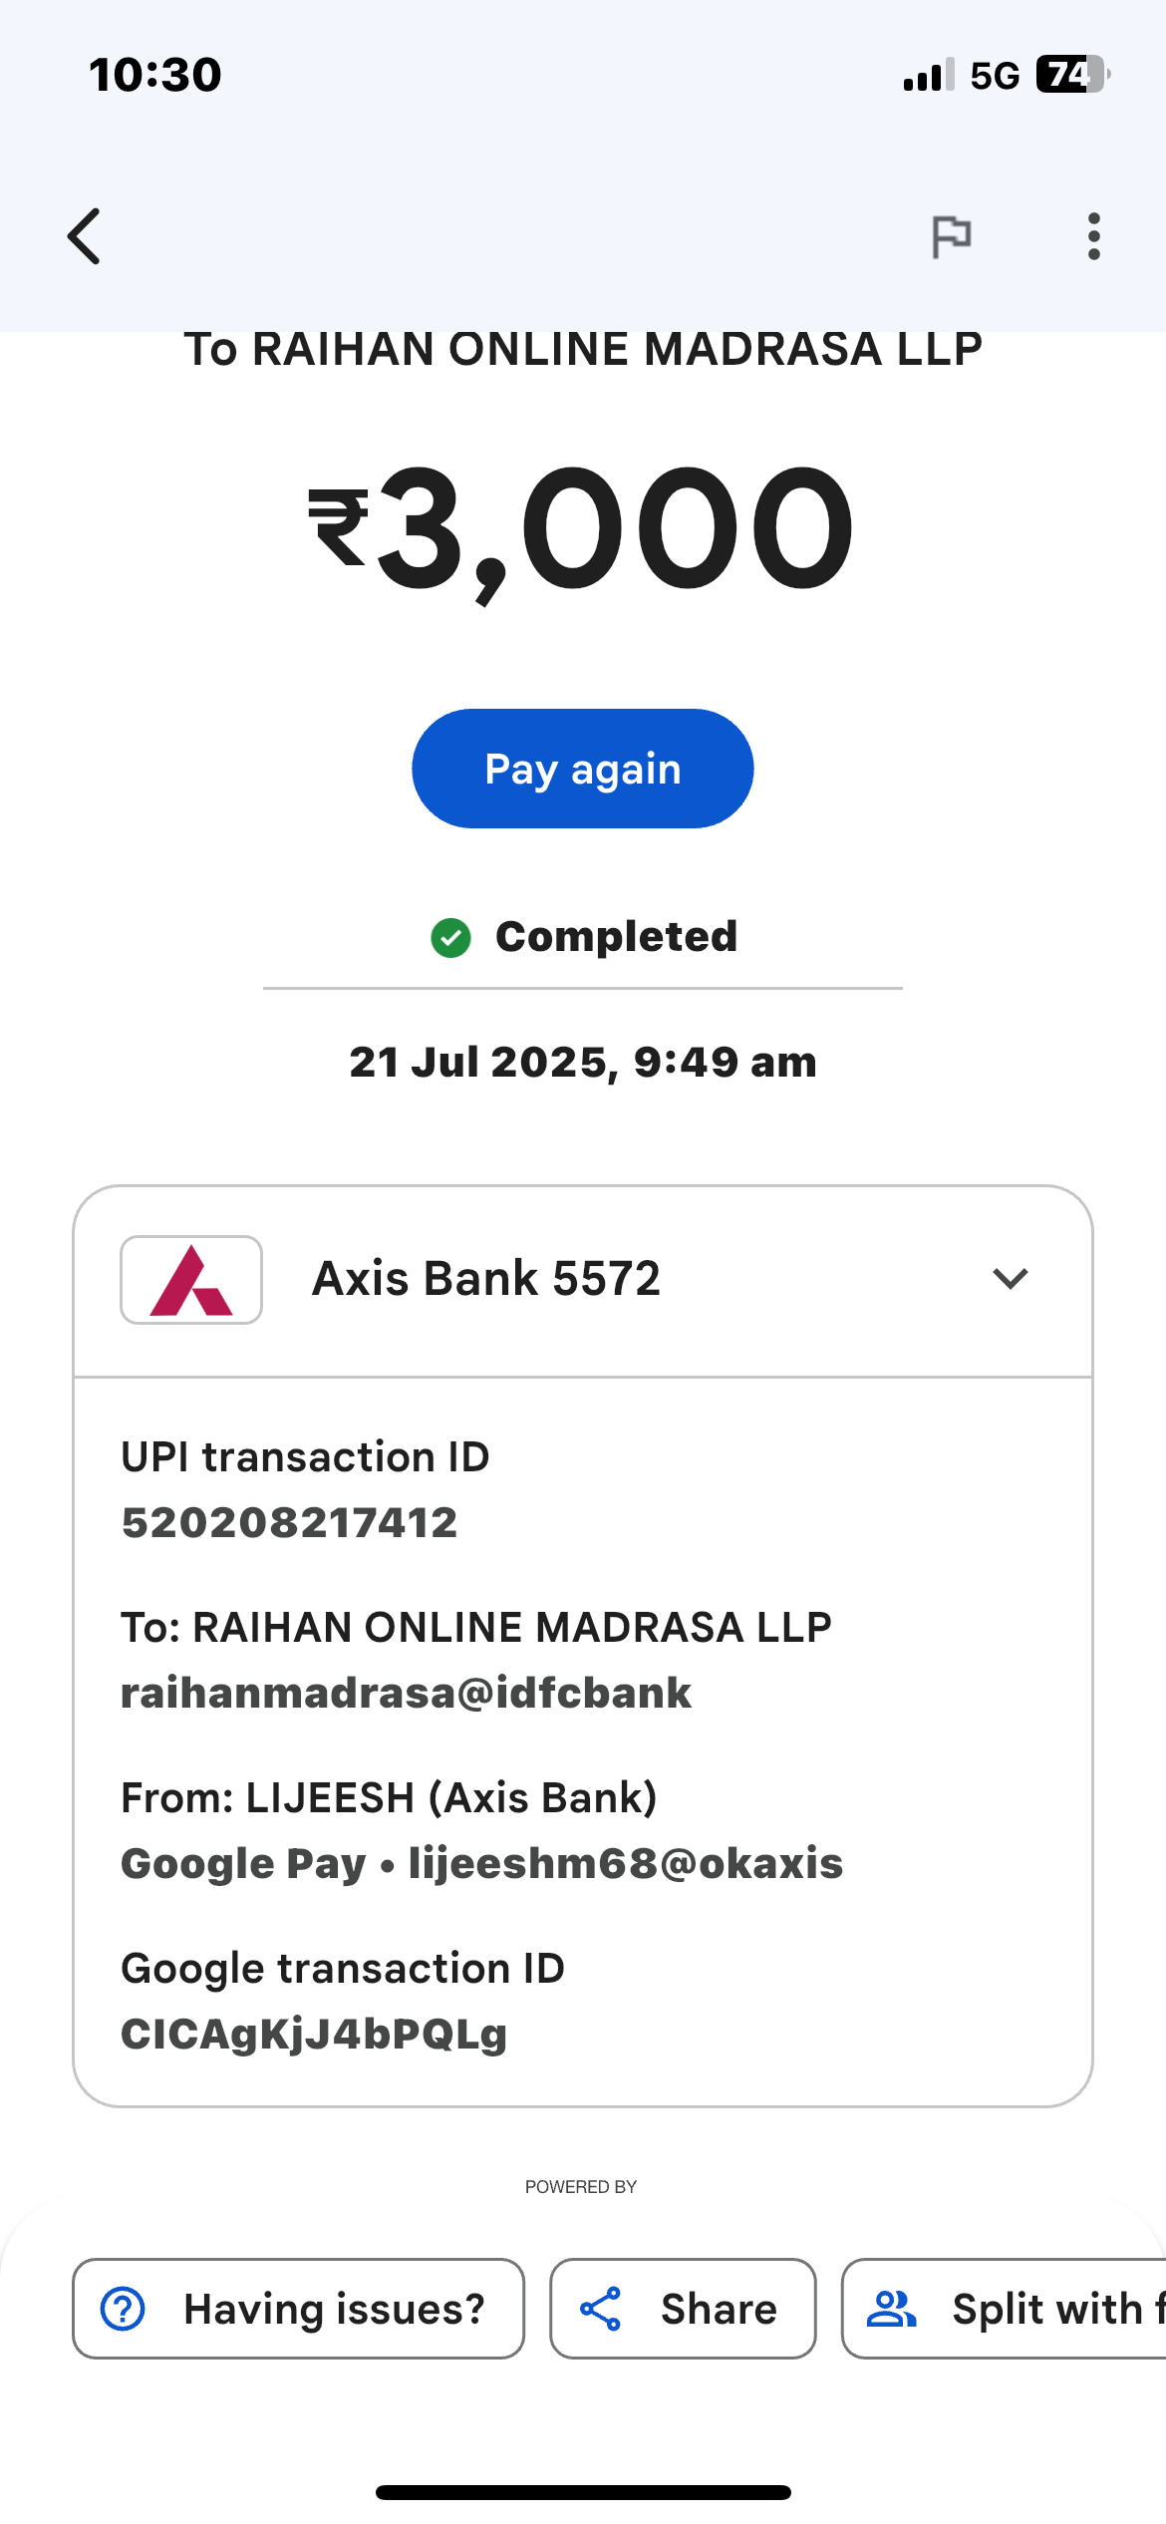Tap the lijeeshm68@okaxis sender address
This screenshot has height=2524, width=1166.
coord(626,1863)
